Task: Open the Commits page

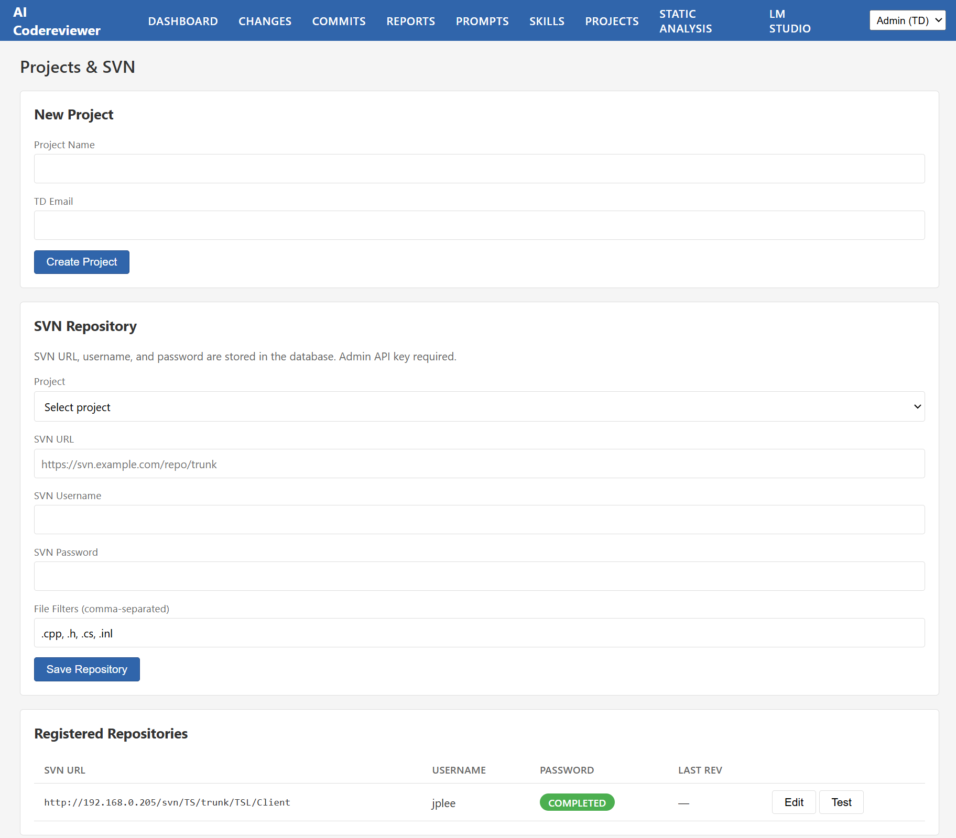Action: tap(339, 21)
